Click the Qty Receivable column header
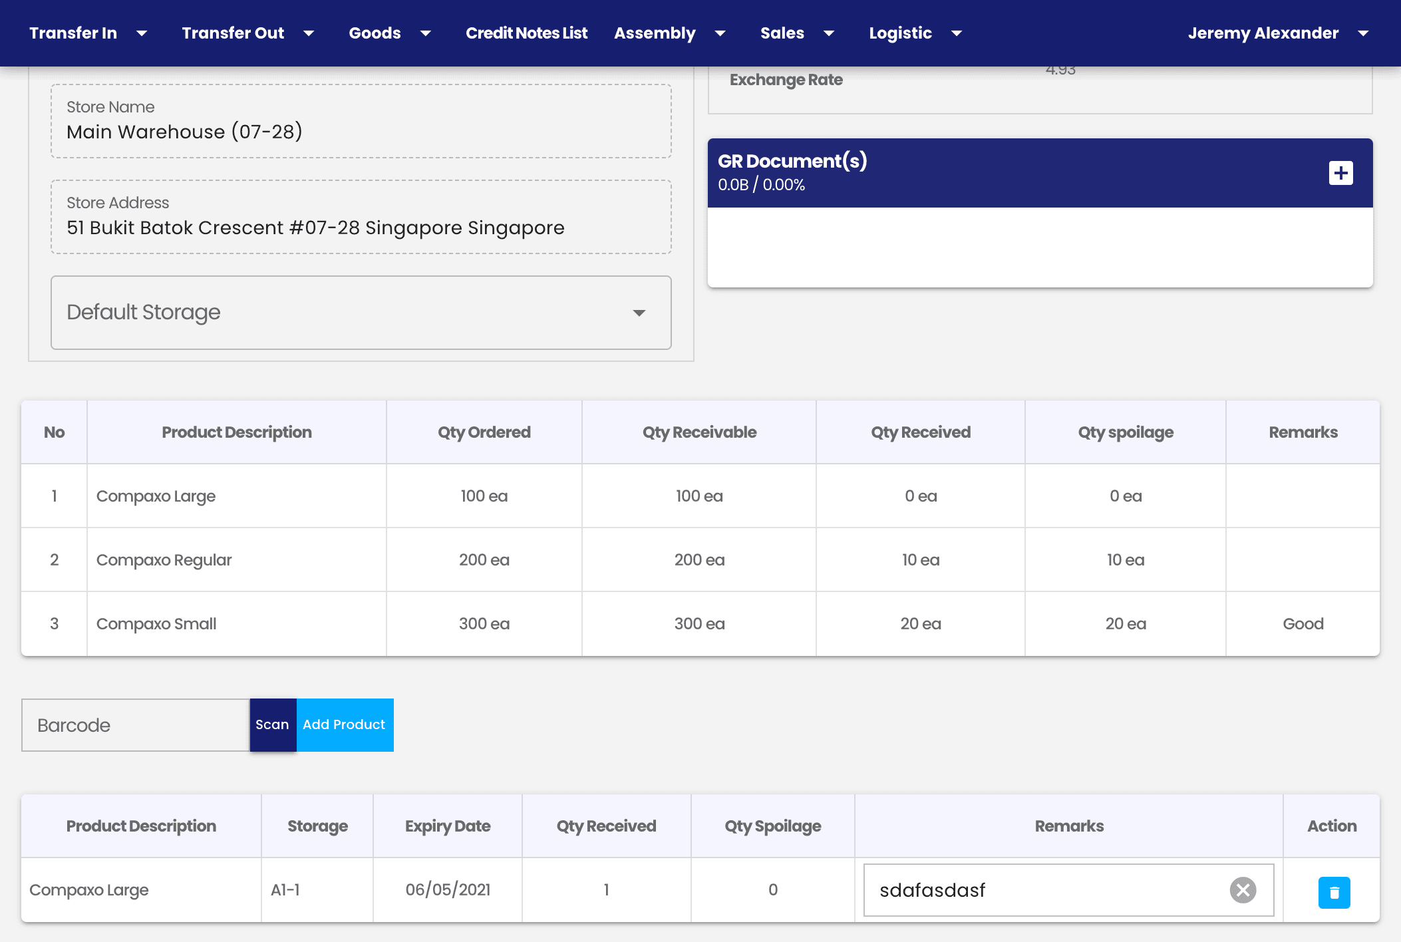 (699, 432)
